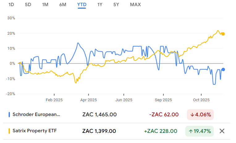236x143 pixels.
Task: Switch to the 5D time range
Action: point(28,5)
